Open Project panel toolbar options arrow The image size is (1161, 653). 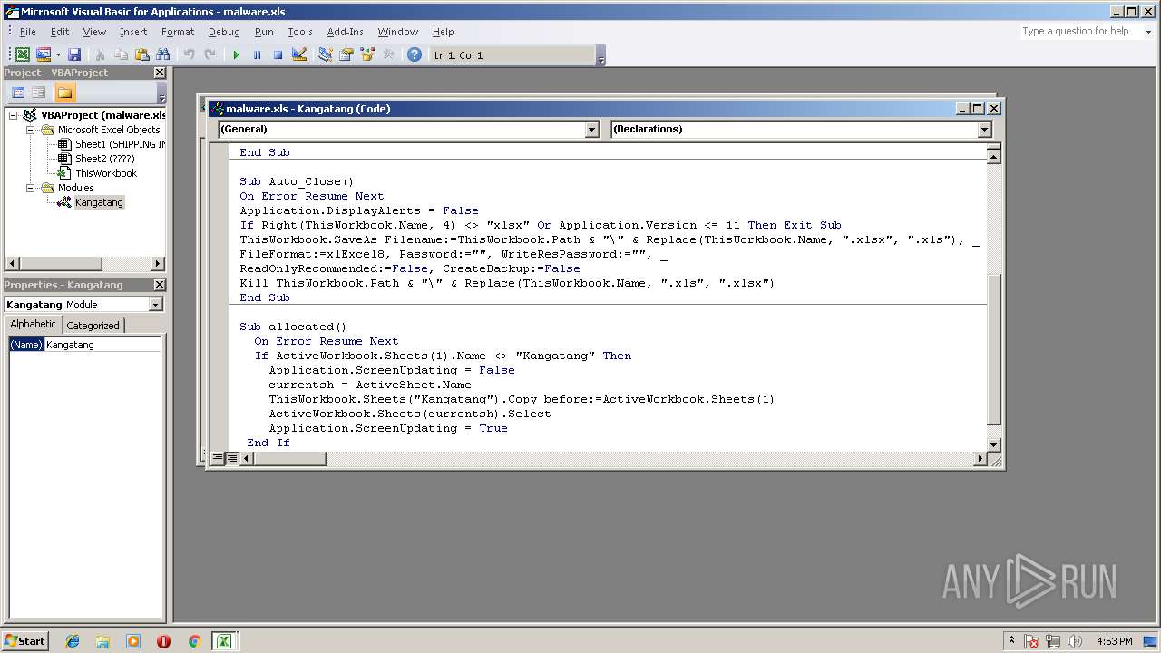(161, 93)
